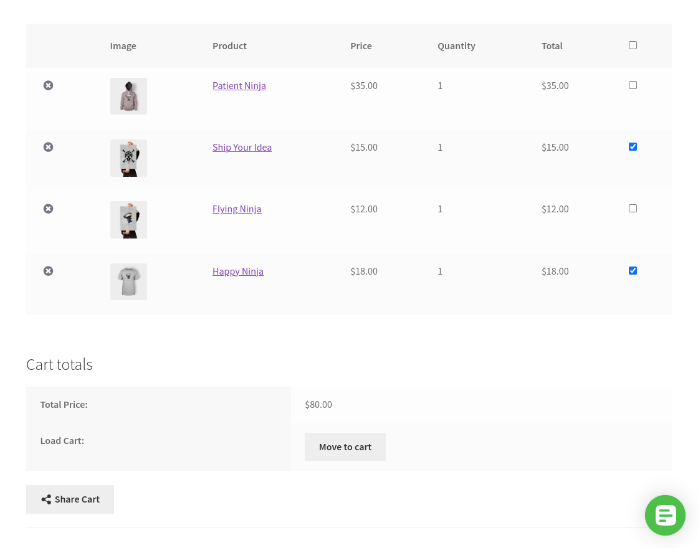Check the Patient Ninja row checkbox
The height and width of the screenshot is (548, 698).
click(x=633, y=85)
